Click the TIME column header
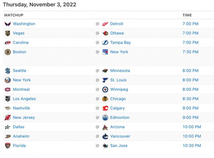This screenshot has width=214, height=158. (187, 15)
